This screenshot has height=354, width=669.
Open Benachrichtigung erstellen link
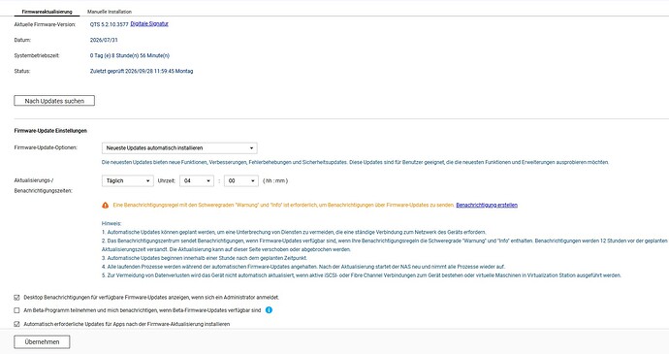(487, 205)
